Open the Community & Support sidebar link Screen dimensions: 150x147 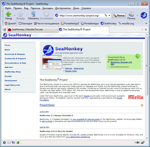point(15,58)
